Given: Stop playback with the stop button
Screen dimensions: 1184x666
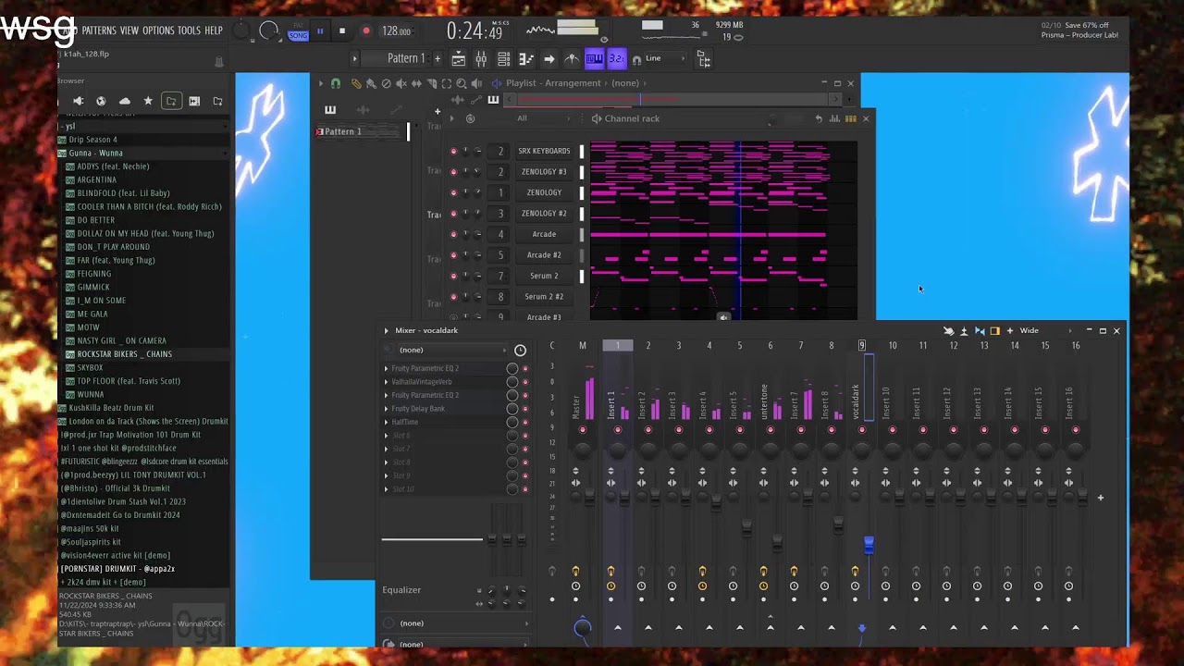Looking at the screenshot, I should [342, 31].
